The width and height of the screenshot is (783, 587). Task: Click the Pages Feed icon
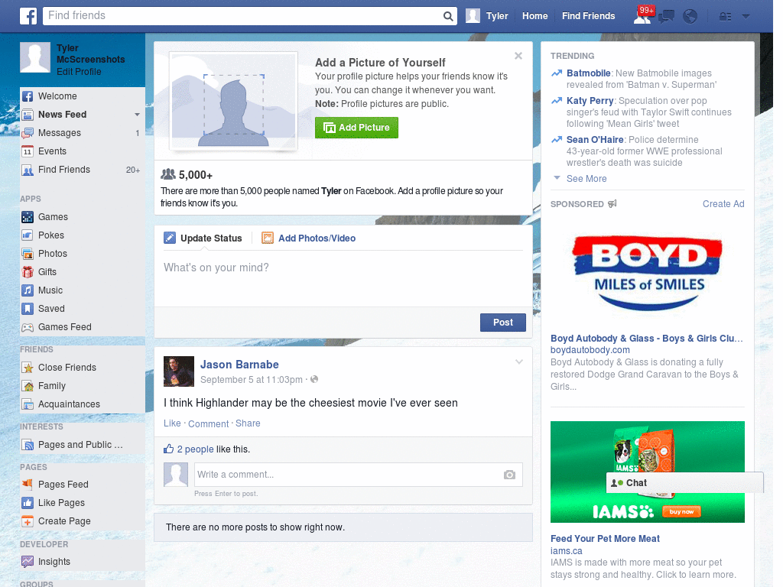point(28,484)
